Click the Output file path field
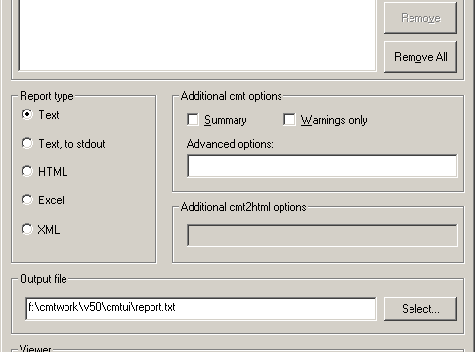 [x=201, y=309]
